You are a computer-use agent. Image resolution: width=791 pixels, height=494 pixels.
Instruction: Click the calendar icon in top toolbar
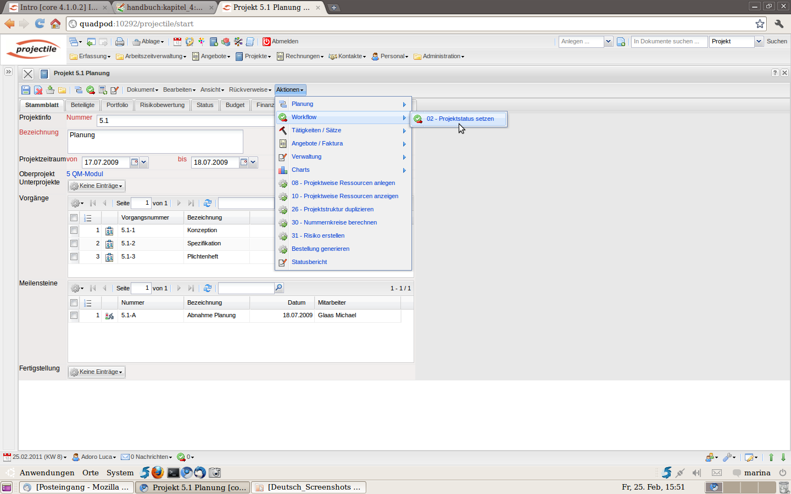coord(177,42)
